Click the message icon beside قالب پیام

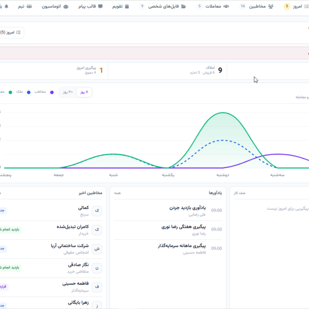pyautogui.click(x=100, y=6)
